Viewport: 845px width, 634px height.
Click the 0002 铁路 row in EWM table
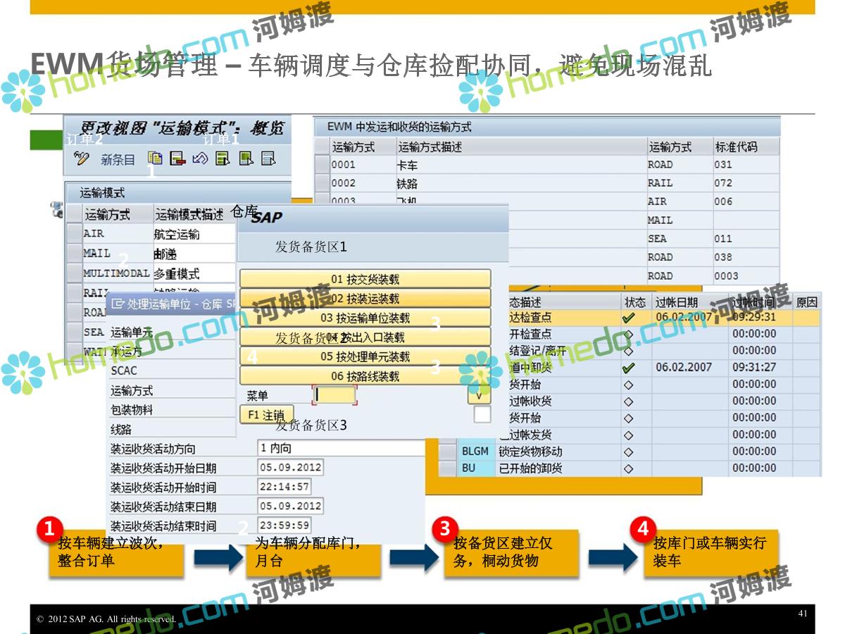(x=546, y=183)
